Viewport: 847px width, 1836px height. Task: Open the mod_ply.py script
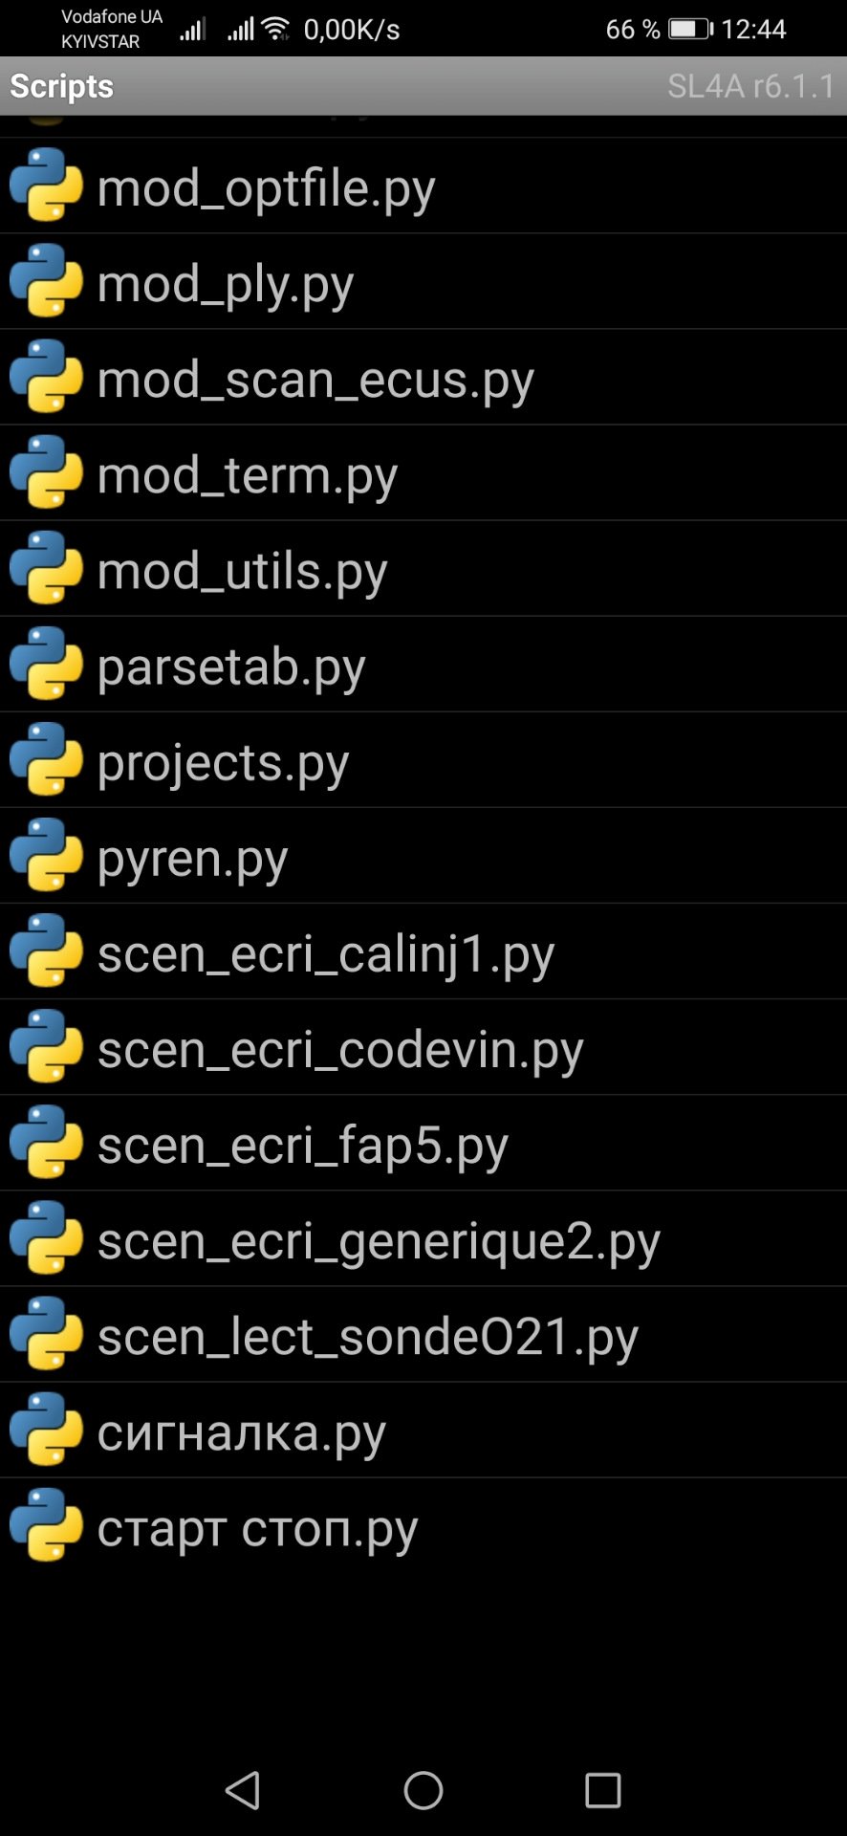point(423,281)
